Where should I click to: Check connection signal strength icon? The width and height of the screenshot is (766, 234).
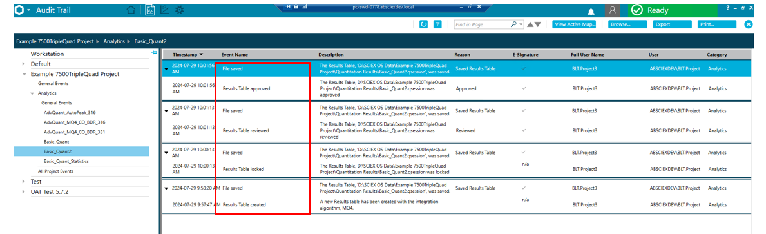click(305, 6)
